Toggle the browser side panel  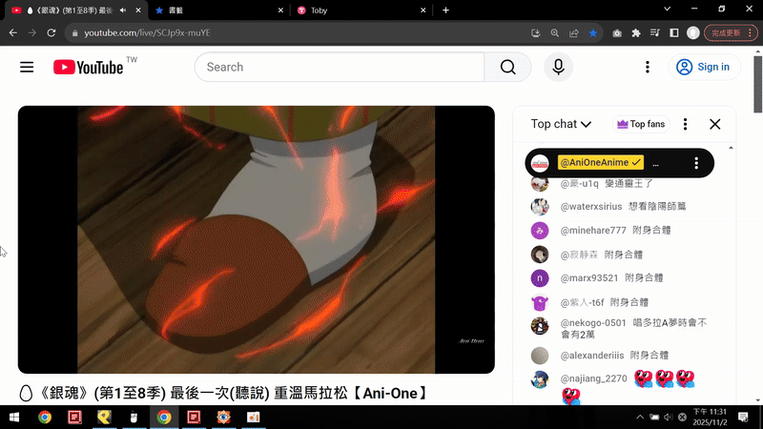[674, 32]
